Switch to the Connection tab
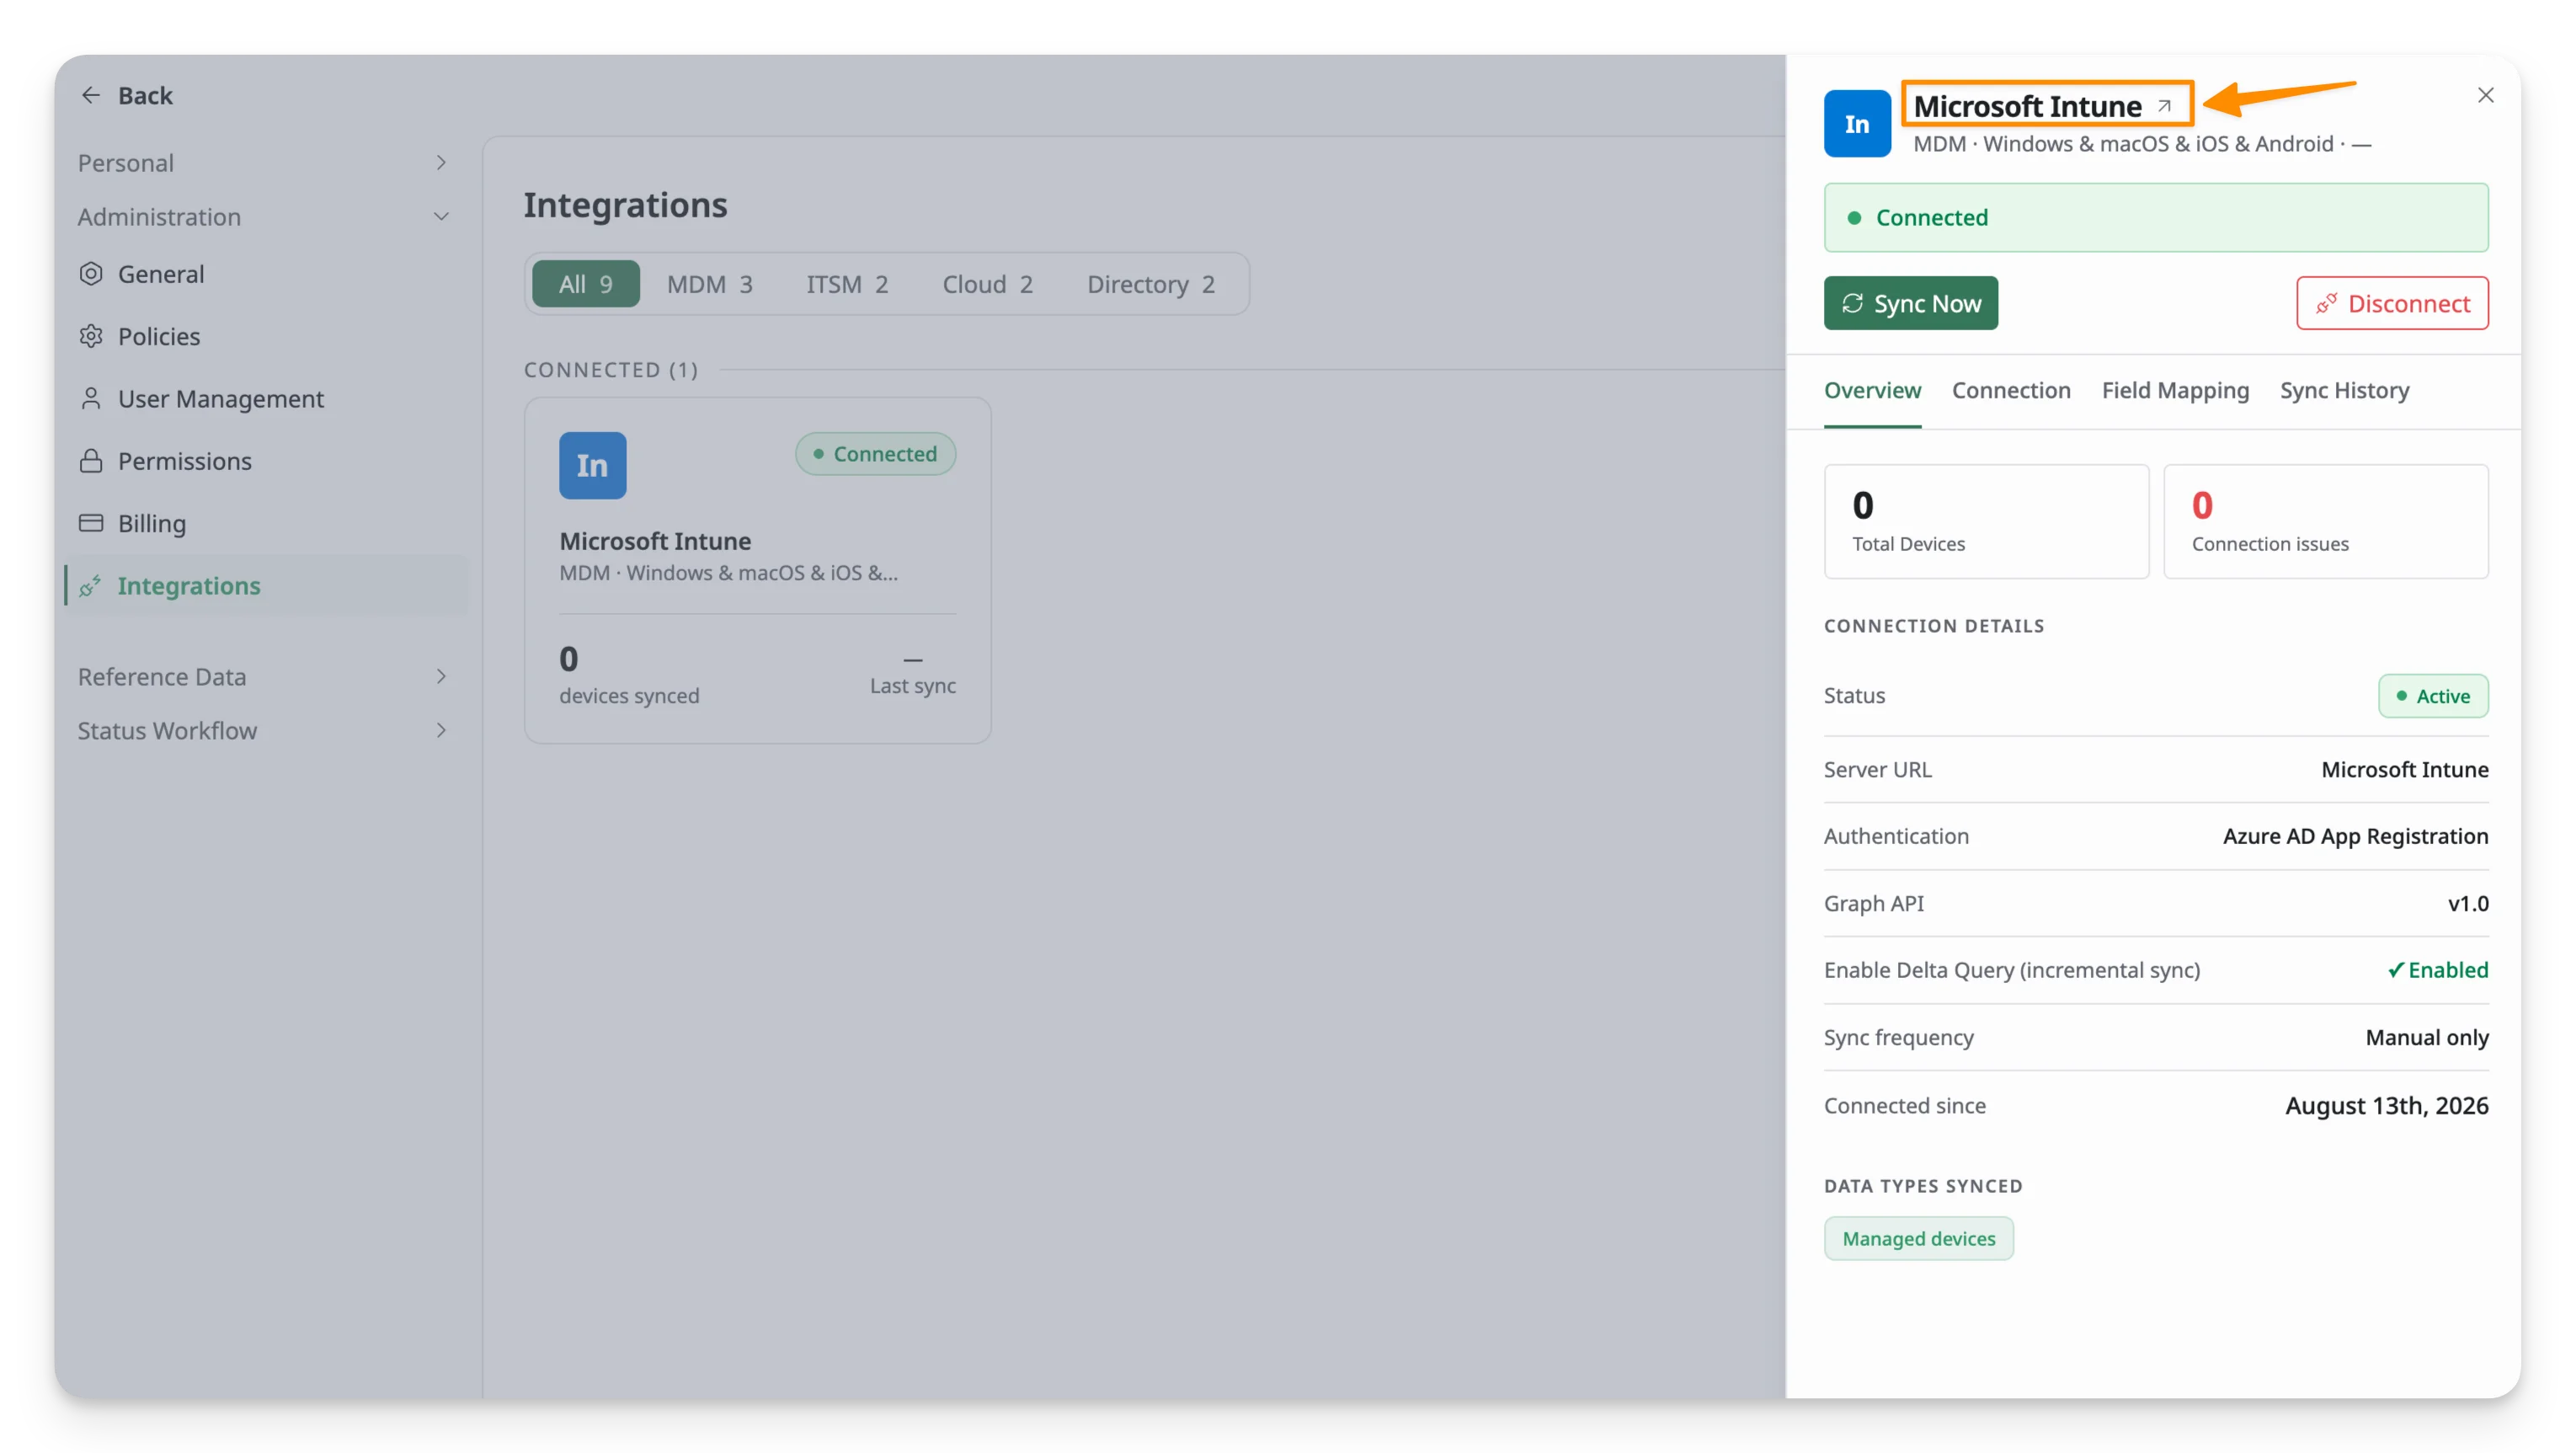 2011,390
